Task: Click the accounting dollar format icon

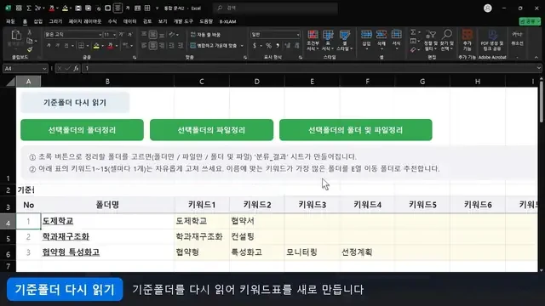Action: pos(255,45)
